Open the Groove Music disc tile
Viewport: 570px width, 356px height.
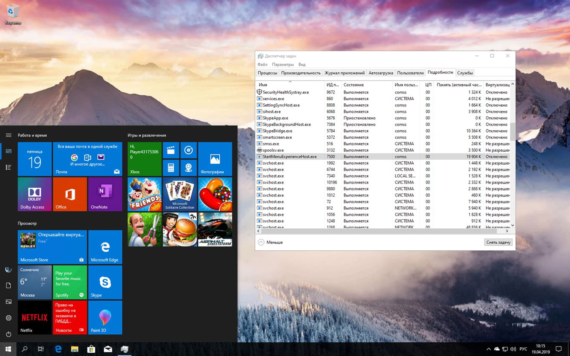coord(188,150)
